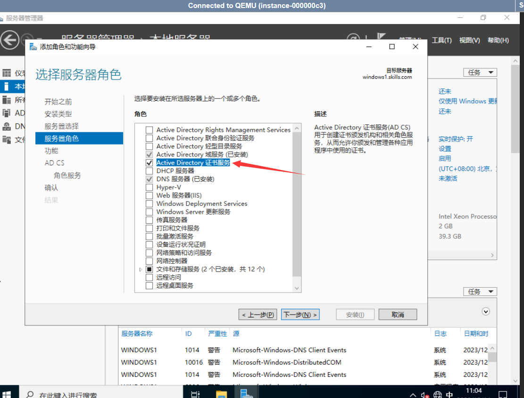Click the 下一步(N) button
This screenshot has width=524, height=398.
(x=300, y=315)
